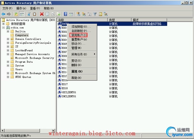Click the Create new group icon
The width and height of the screenshot is (194, 139).
point(84,14)
